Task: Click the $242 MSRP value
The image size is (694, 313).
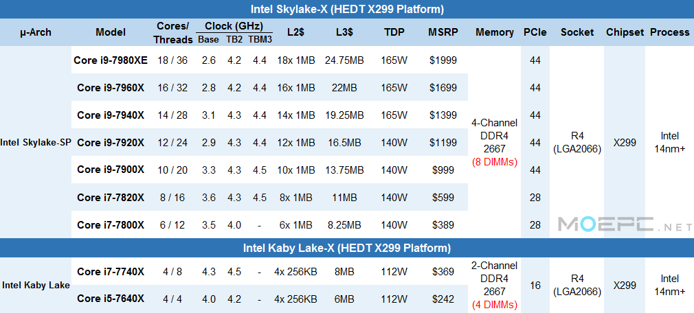Action: [443, 299]
